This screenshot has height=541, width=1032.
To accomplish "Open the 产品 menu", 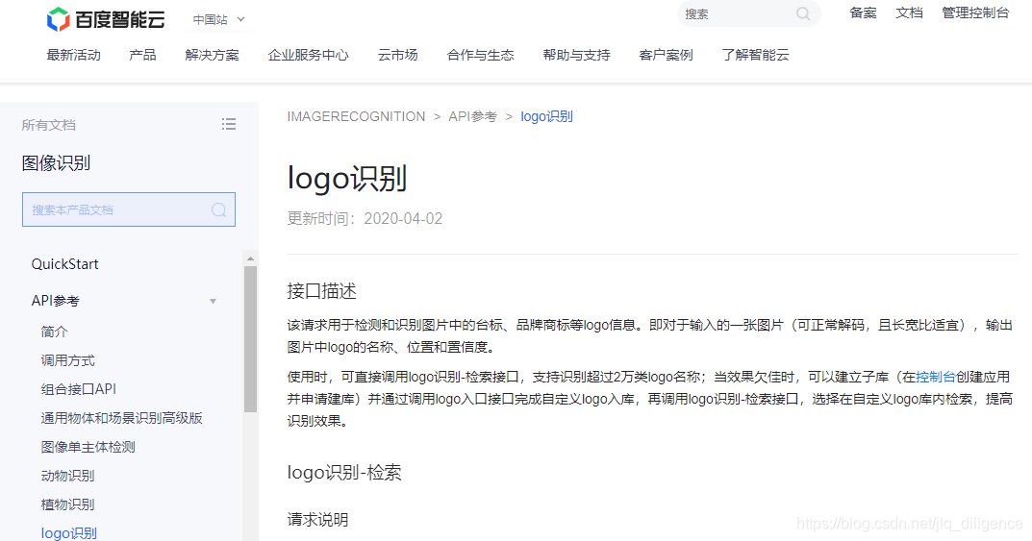I will coord(142,55).
